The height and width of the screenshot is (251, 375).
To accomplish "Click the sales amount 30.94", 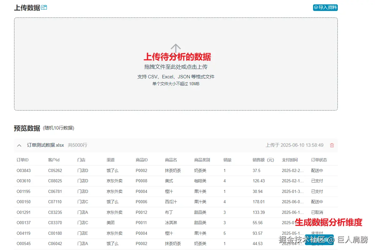I will pyautogui.click(x=258, y=192).
